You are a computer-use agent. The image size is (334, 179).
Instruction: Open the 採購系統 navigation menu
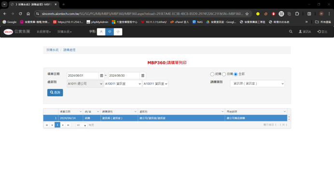64,32
